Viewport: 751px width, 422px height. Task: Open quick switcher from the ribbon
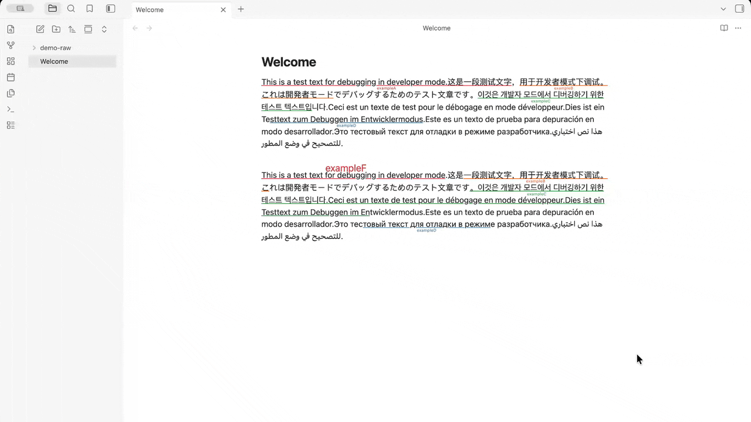click(11, 29)
